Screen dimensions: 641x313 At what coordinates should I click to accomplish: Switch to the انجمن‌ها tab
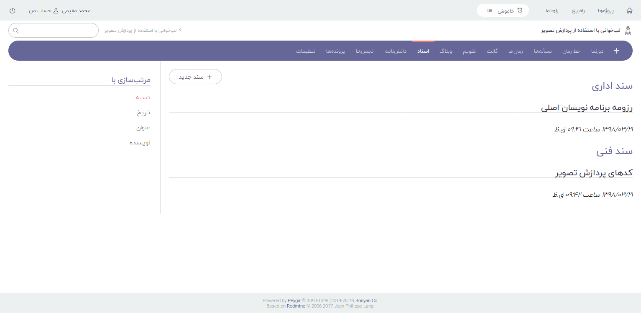click(x=365, y=51)
